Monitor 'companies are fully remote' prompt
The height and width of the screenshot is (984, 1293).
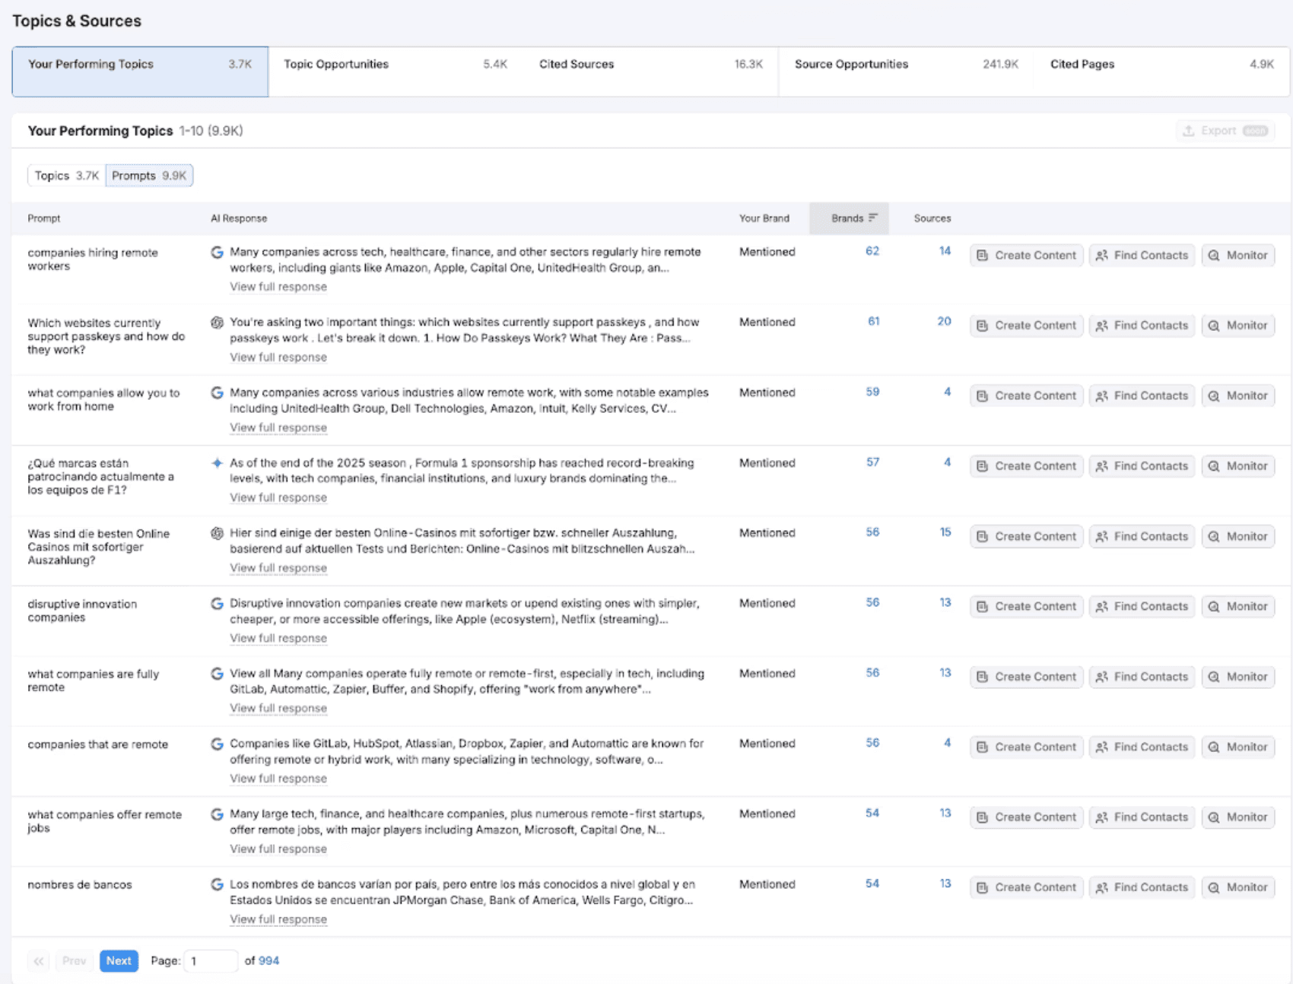[1238, 677]
